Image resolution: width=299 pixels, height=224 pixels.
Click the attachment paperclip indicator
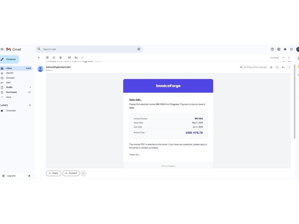(241, 67)
